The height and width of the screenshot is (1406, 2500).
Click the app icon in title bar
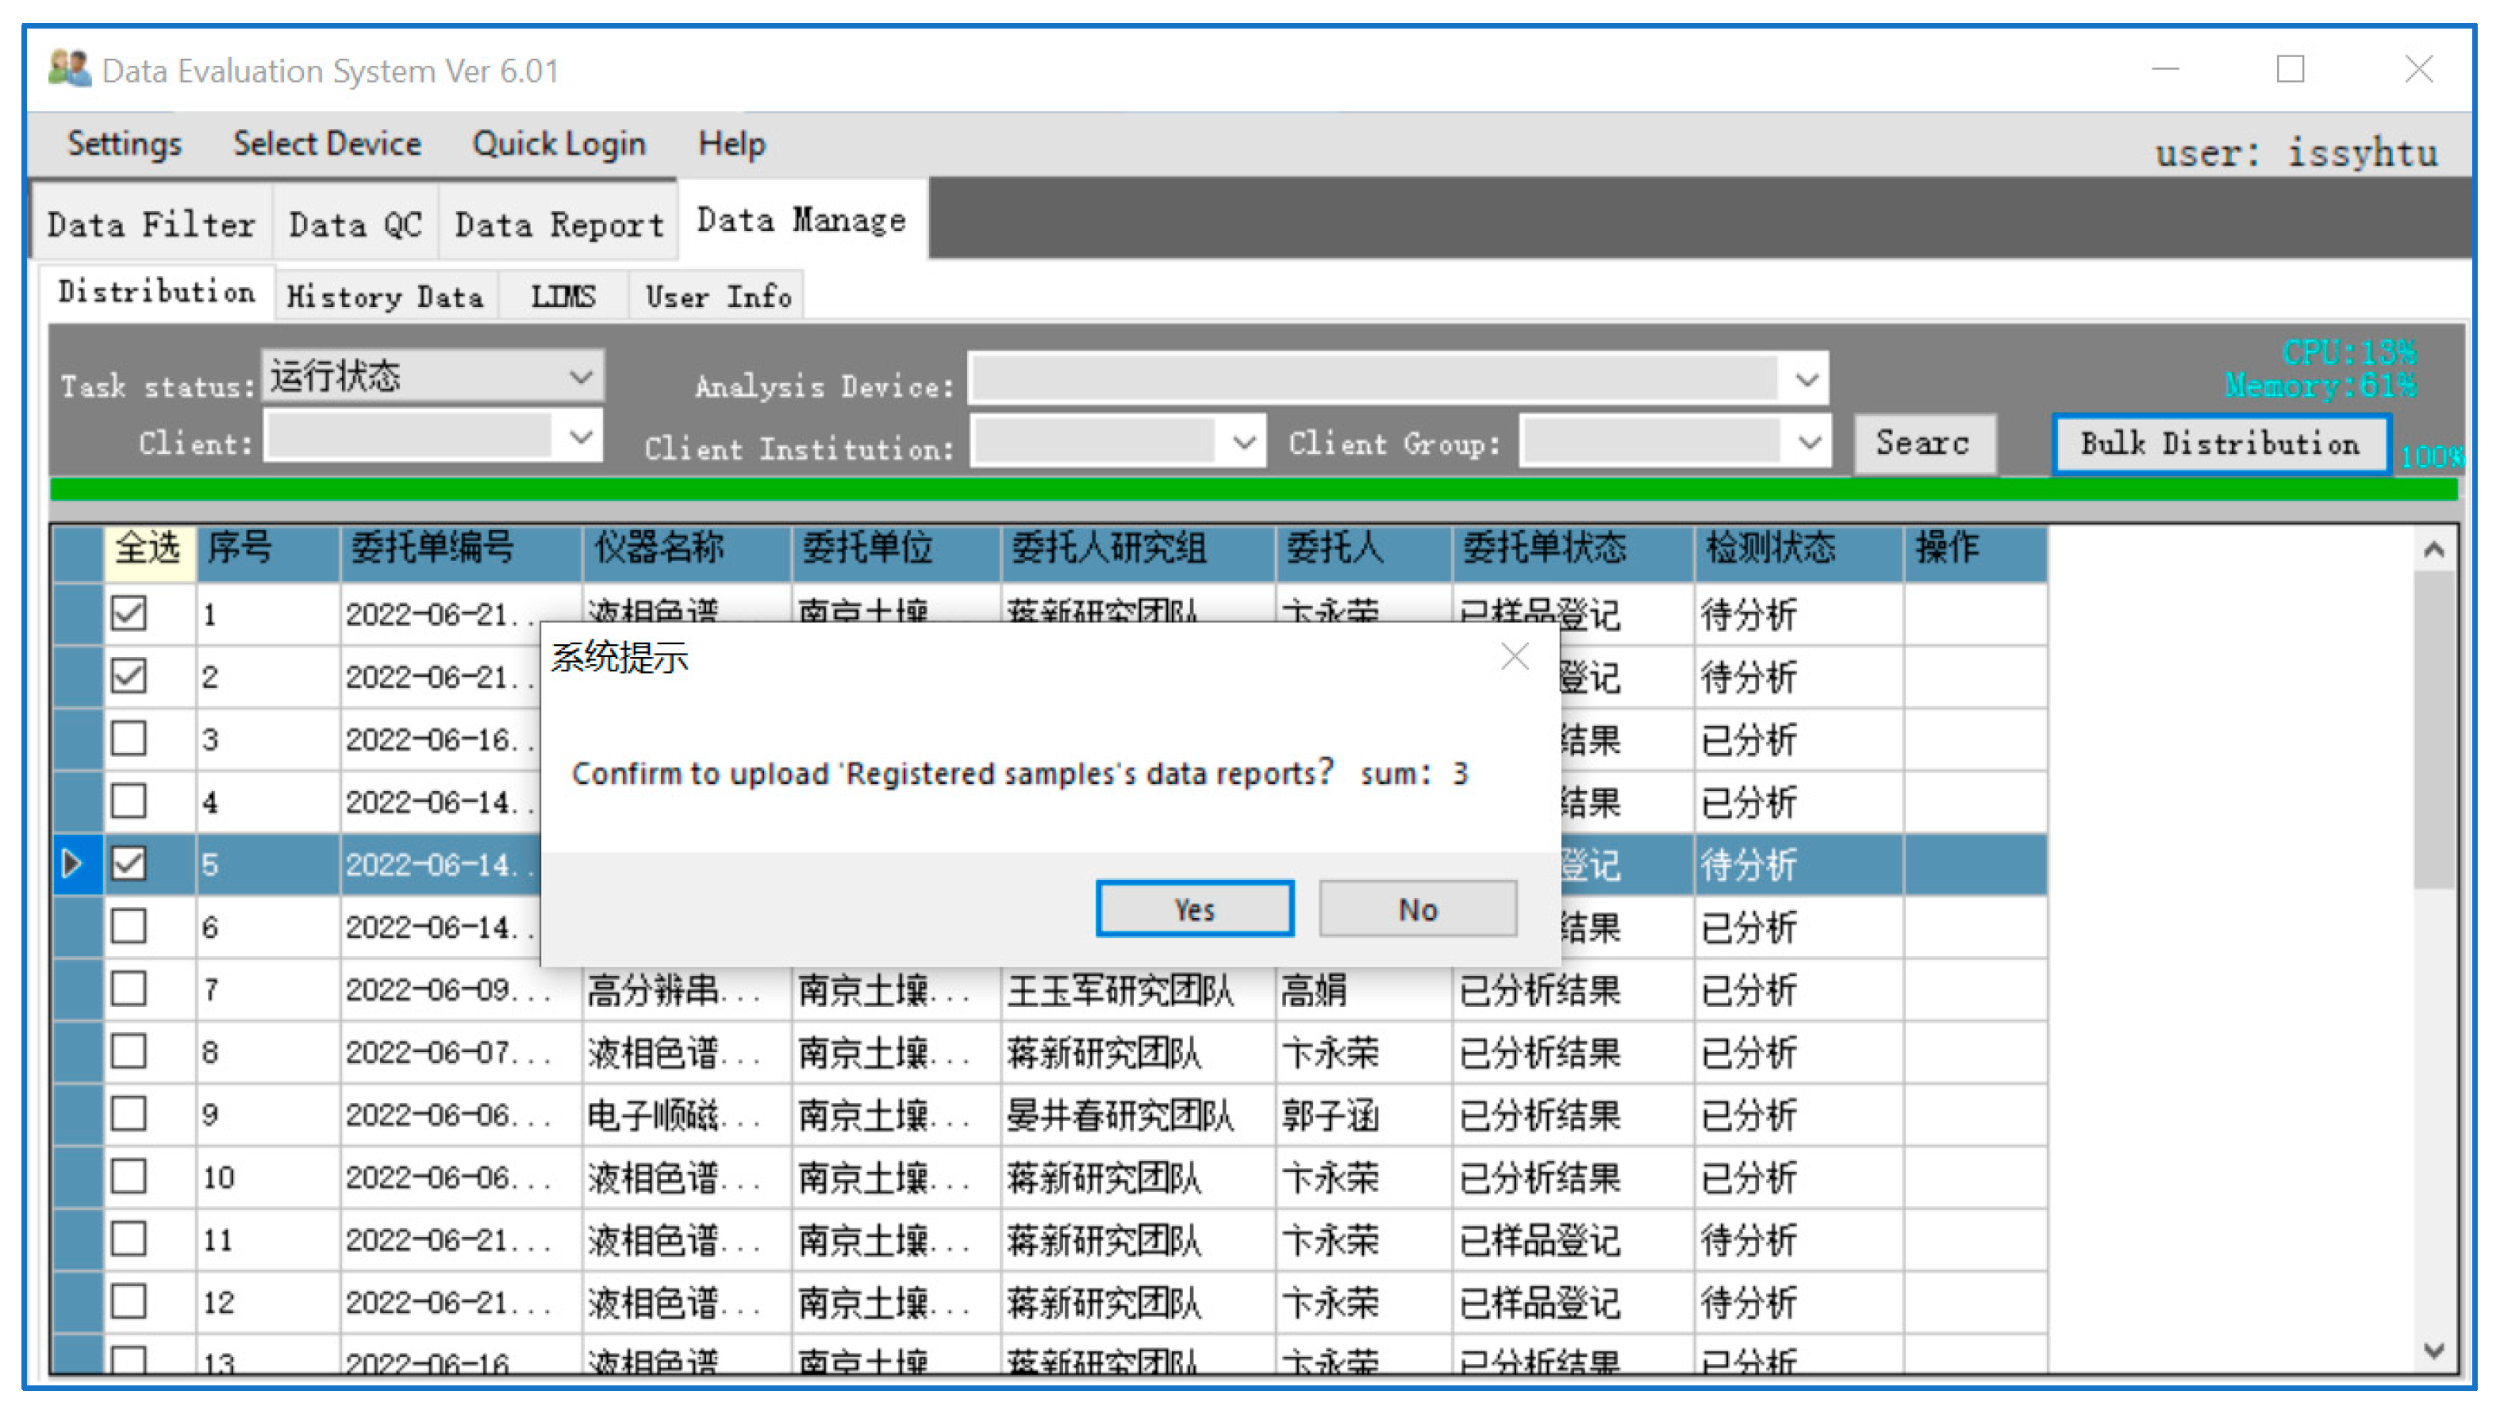(69, 69)
